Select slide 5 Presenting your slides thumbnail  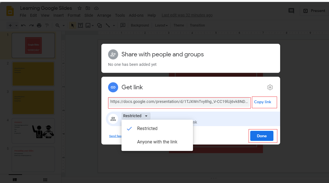(33, 159)
